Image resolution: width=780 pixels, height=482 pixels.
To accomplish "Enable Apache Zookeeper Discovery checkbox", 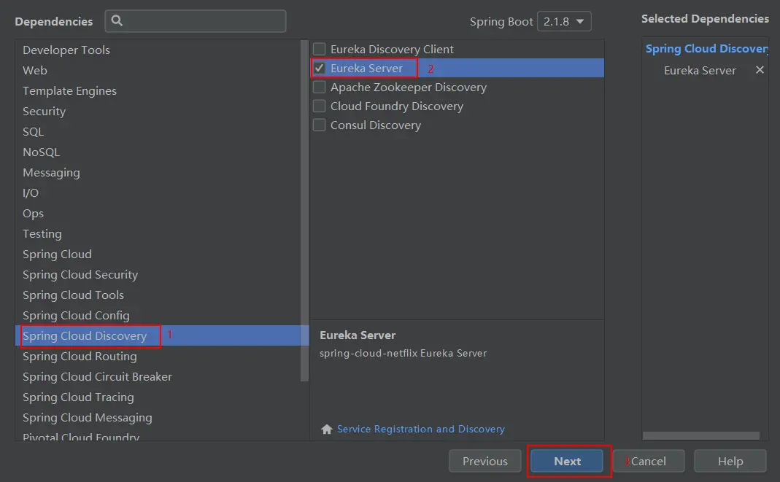I will [320, 87].
